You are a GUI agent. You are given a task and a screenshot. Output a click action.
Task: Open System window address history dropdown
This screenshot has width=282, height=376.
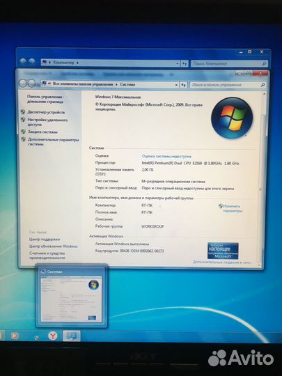pos(176,85)
